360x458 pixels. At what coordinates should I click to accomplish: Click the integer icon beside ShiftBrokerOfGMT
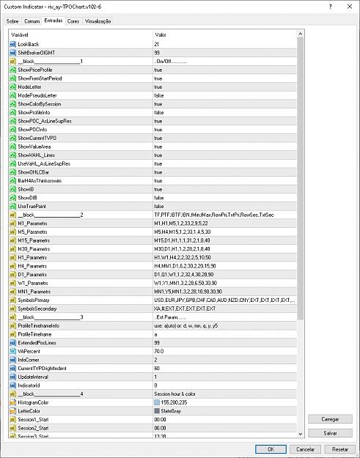coord(12,53)
